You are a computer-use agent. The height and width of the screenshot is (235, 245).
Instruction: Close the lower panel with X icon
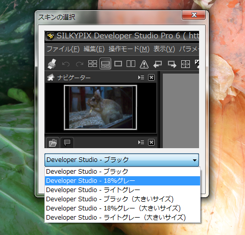(151, 142)
